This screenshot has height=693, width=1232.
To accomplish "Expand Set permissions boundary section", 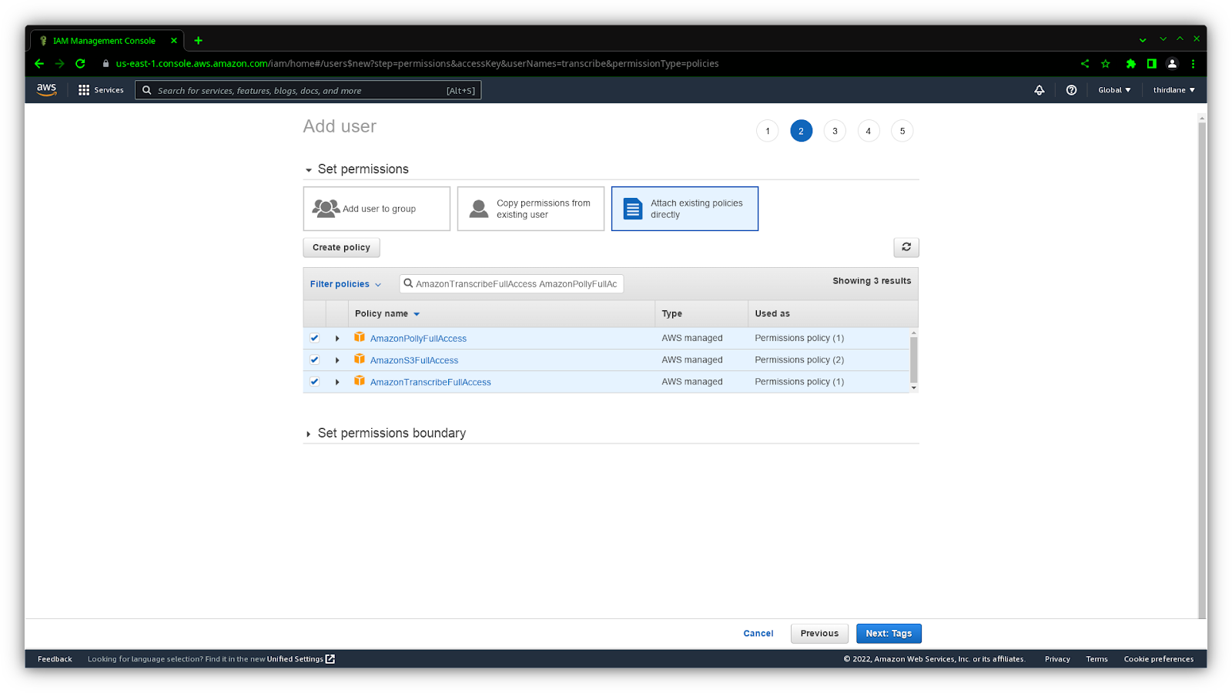I will point(309,434).
